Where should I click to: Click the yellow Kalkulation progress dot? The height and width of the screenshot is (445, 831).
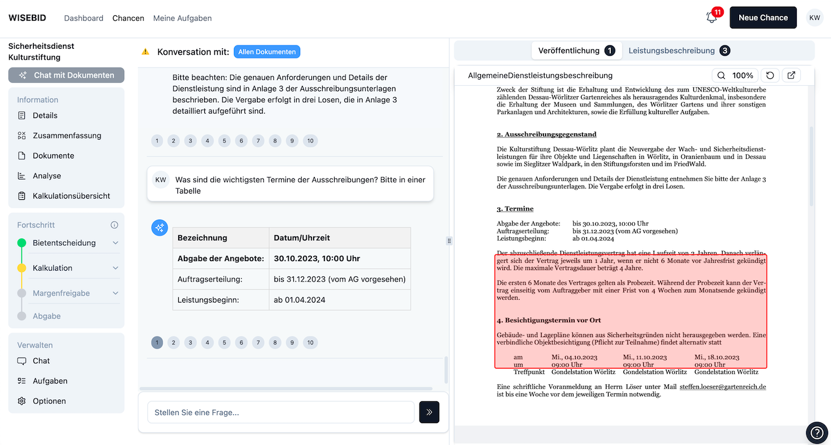(22, 268)
